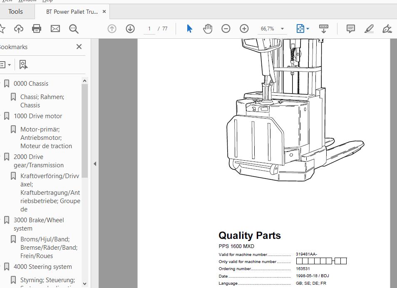
Task: Click the bookmark icon beside Motor-primär
Action: (x=13, y=129)
